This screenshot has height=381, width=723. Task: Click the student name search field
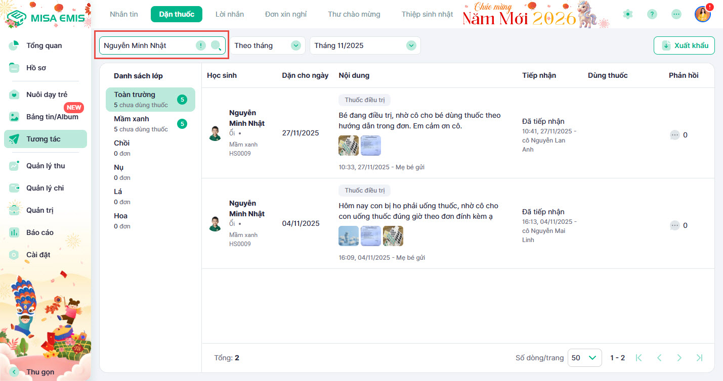tap(147, 45)
